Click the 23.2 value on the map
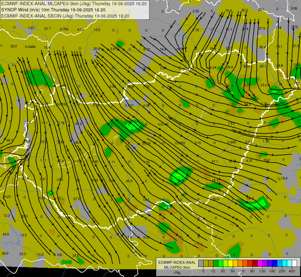The image size is (301, 277). pos(264,85)
